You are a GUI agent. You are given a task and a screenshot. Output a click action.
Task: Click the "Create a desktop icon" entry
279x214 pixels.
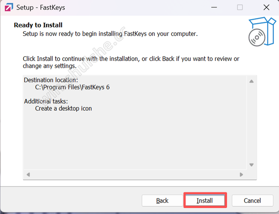63,108
